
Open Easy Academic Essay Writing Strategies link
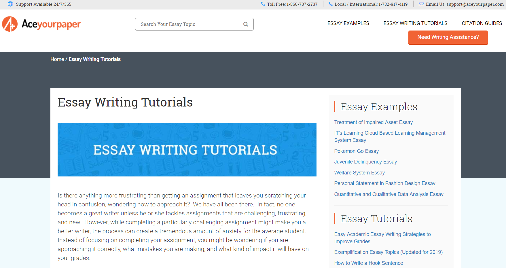tap(382, 238)
